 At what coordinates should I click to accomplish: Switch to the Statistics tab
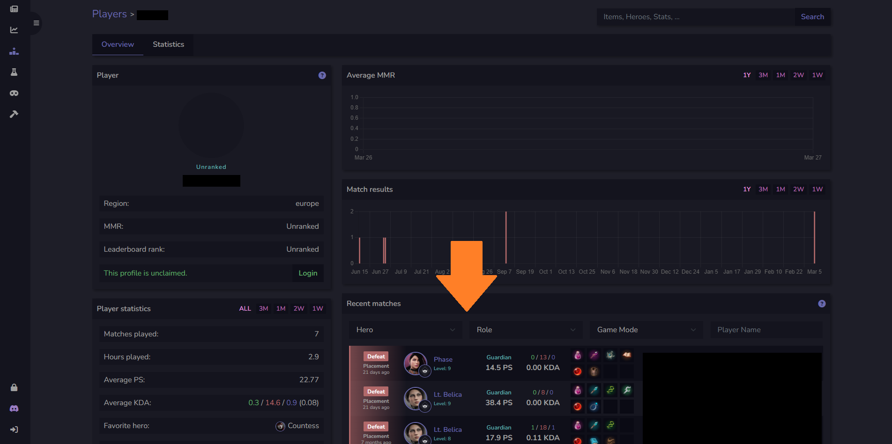coord(168,44)
